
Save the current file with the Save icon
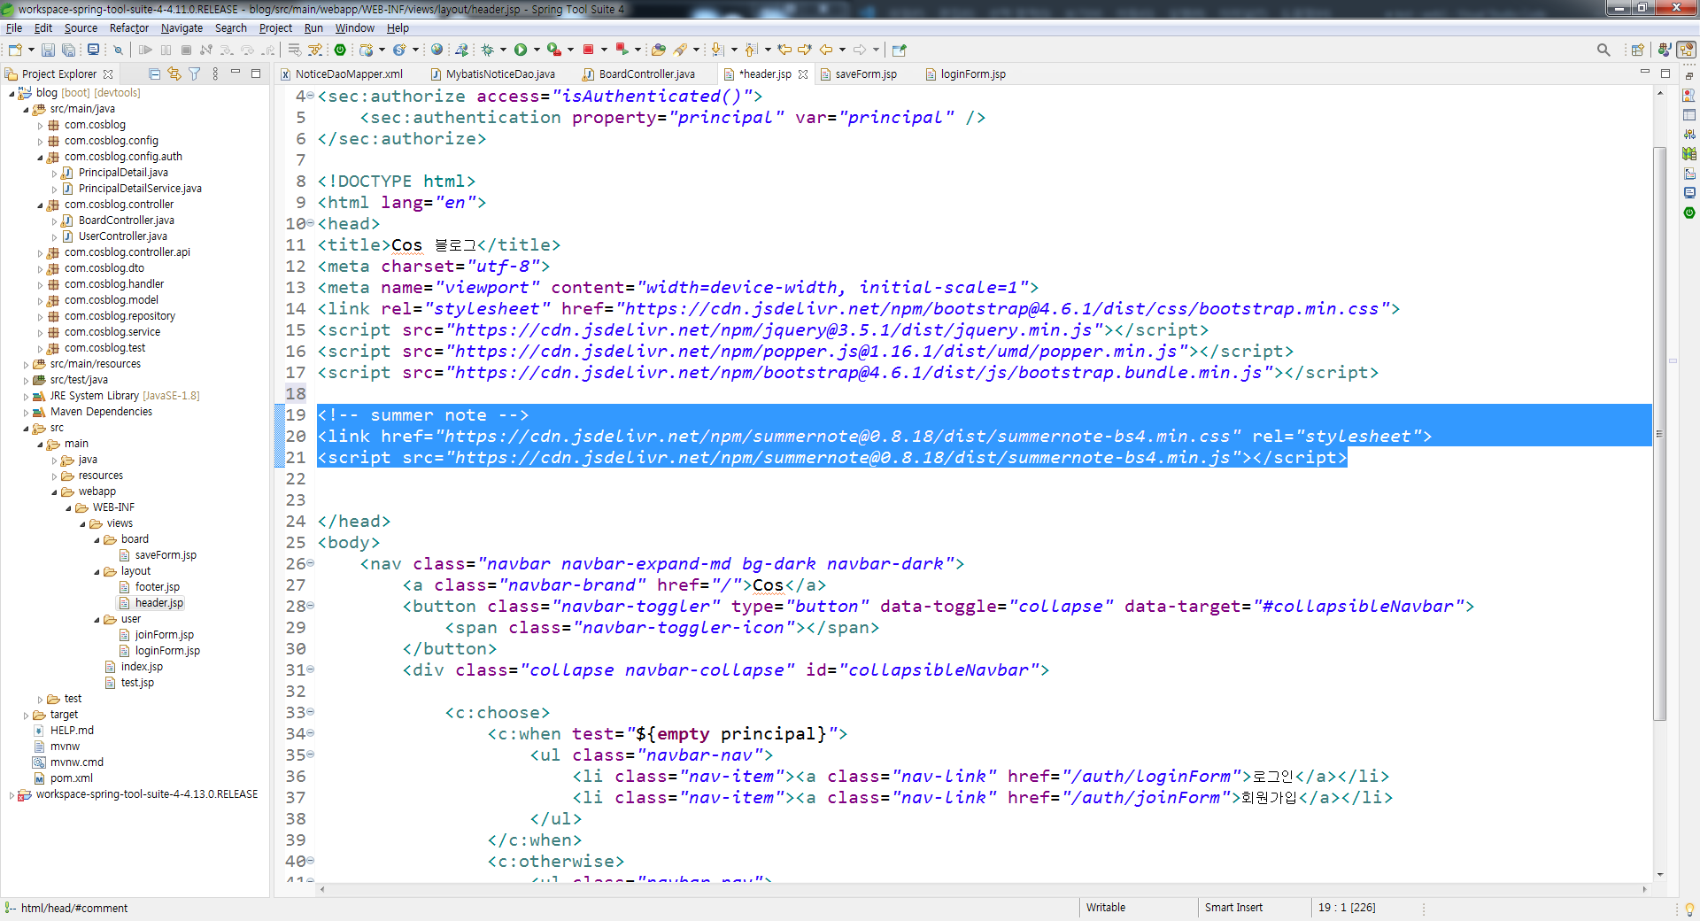[48, 50]
